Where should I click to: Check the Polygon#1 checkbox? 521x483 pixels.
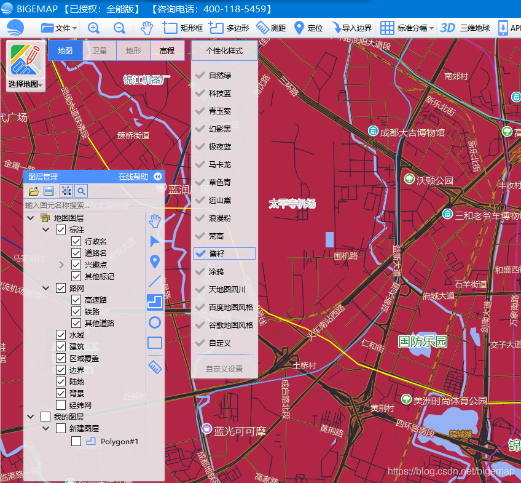coord(76,441)
